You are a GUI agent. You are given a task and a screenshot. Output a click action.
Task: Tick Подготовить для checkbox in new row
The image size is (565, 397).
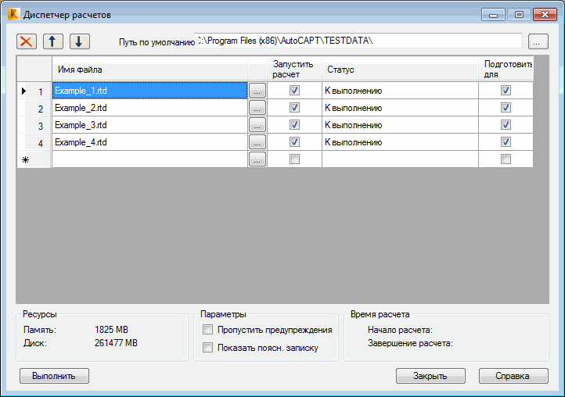coord(506,159)
